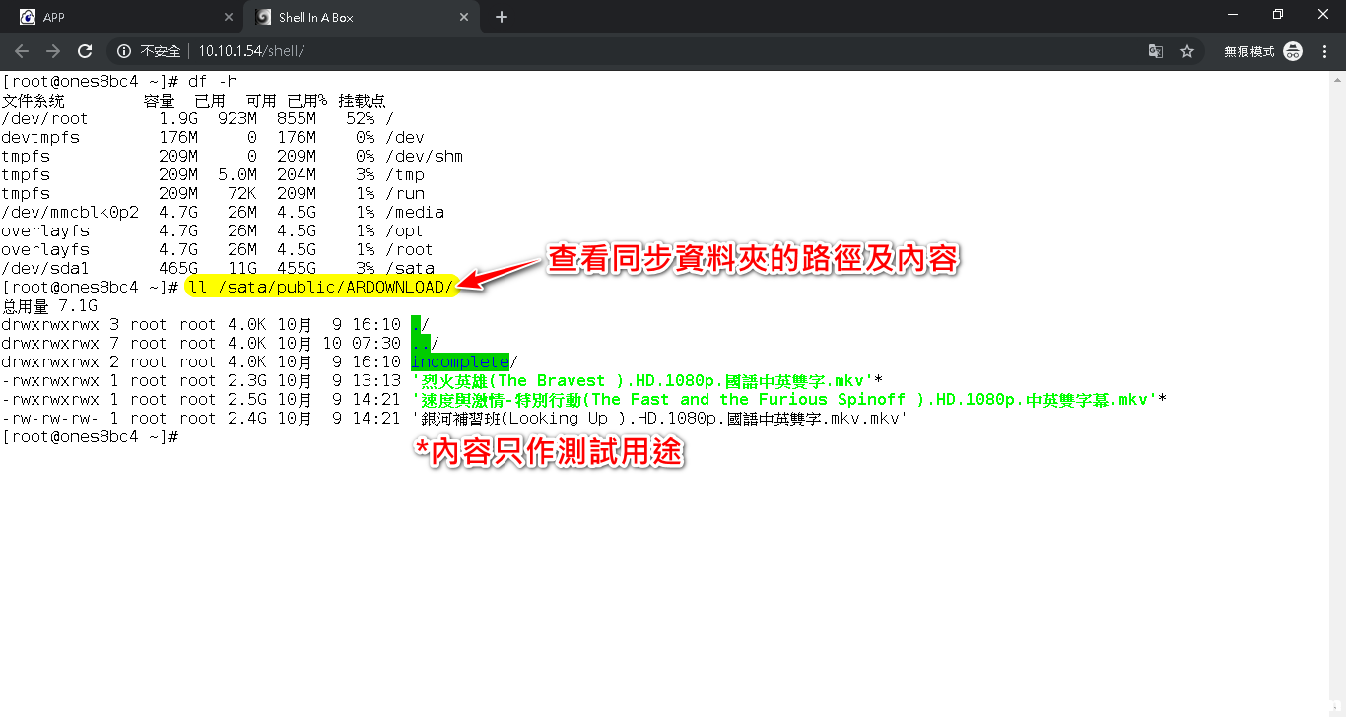Viewport: 1346px width, 717px height.
Task: Click the Looking Up mkv filename
Action: (658, 419)
